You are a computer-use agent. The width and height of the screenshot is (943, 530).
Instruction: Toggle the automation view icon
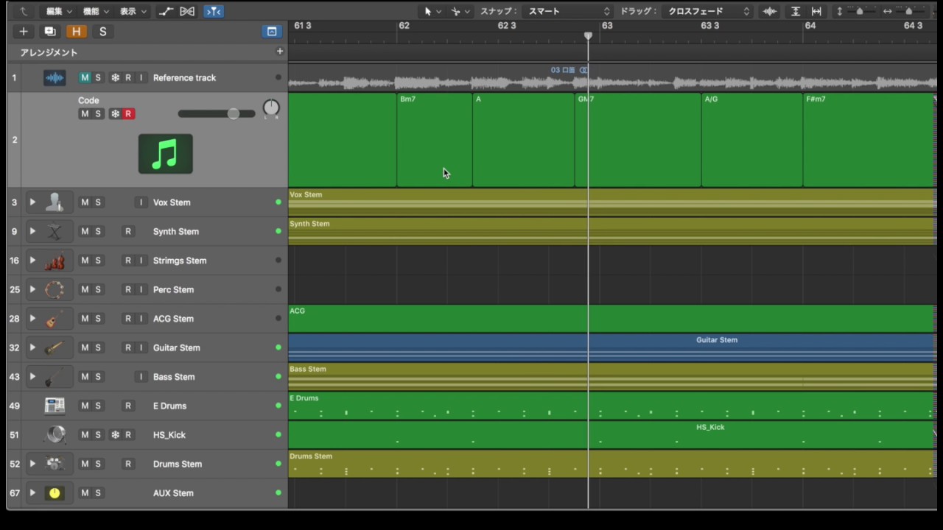pyautogui.click(x=166, y=11)
